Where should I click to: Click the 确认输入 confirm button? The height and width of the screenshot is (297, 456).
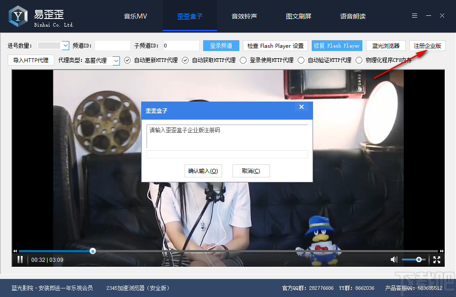pyautogui.click(x=203, y=171)
